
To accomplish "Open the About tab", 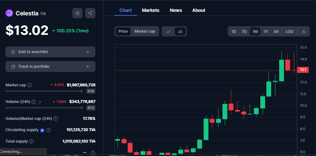I will 199,10.
